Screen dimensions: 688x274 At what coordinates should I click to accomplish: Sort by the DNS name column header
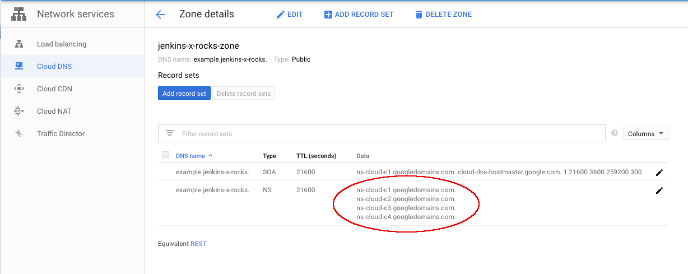point(190,156)
